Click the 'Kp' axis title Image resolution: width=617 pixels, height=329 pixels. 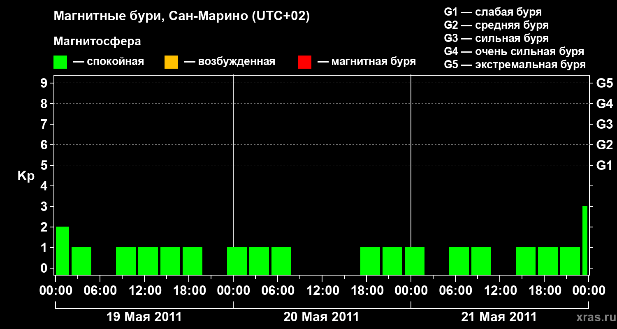tap(26, 176)
